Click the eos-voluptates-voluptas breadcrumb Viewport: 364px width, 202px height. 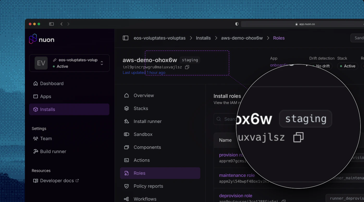click(159, 38)
